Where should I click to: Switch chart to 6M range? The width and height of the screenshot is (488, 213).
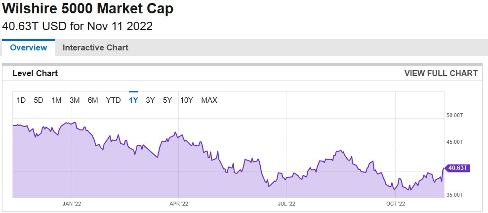coord(93,100)
